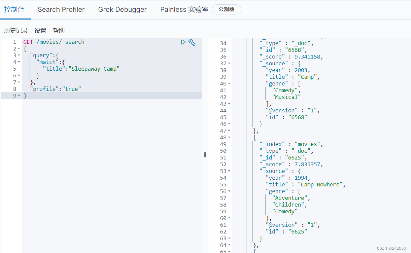Viewport: 411px width, 253px height.
Task: Switch to the 控制台 tab
Action: pos(14,9)
